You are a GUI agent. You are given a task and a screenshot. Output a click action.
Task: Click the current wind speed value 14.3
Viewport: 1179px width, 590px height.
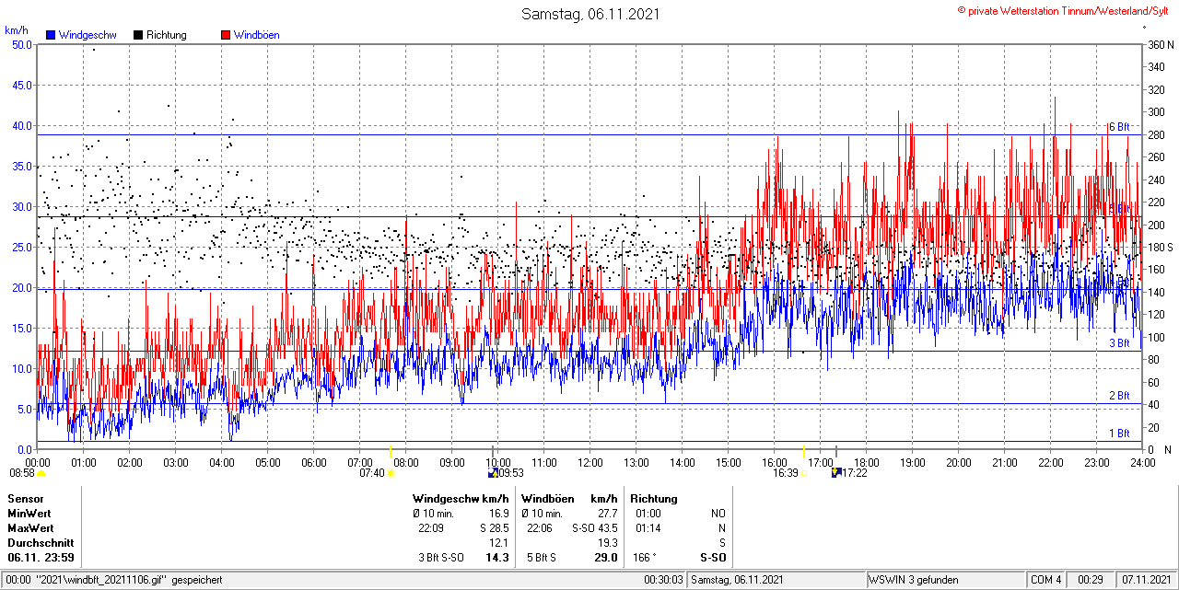[x=497, y=558]
